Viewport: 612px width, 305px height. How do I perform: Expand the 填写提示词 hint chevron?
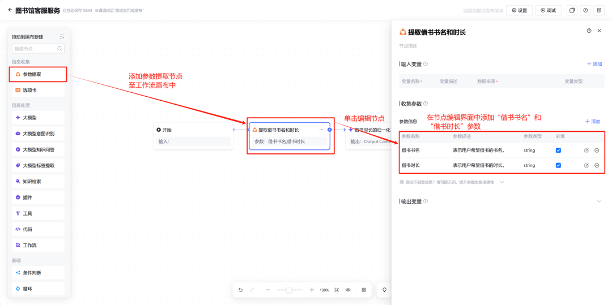point(502,182)
